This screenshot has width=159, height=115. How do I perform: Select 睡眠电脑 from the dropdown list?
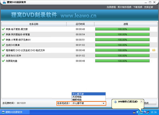pos(89,100)
